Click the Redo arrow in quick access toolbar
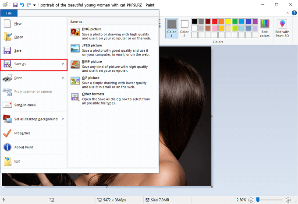This screenshot has height=204, width=298. pyautogui.click(x=28, y=5)
